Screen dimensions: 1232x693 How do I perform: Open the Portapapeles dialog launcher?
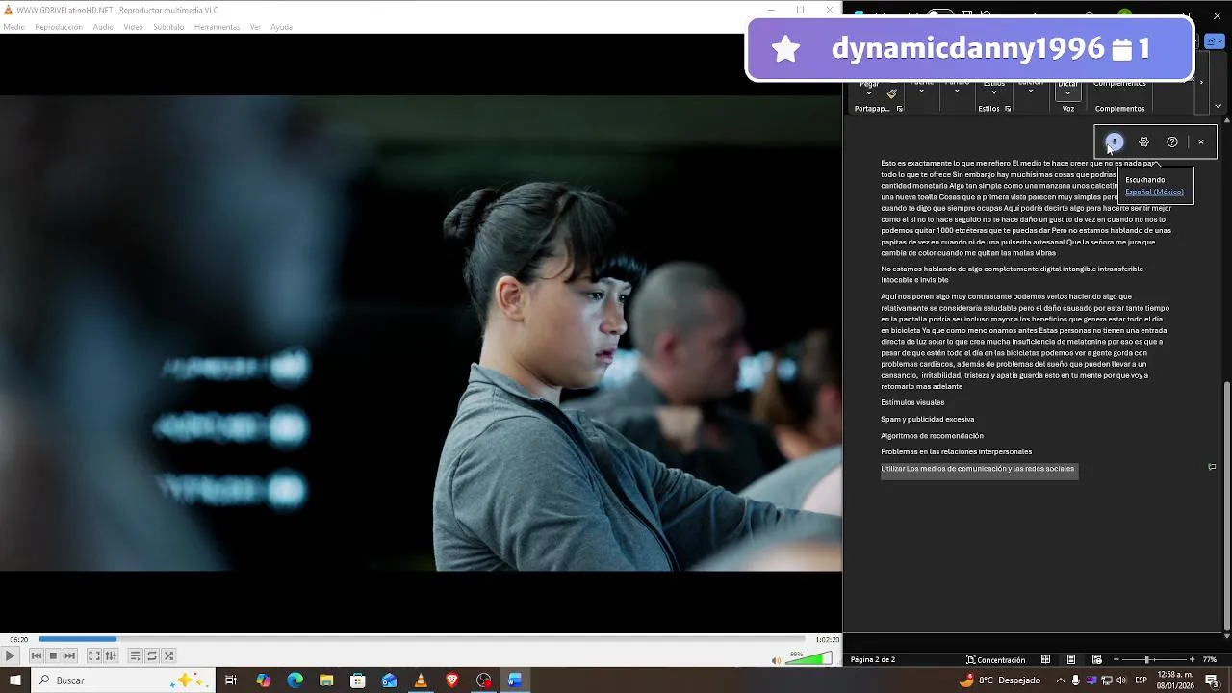900,109
